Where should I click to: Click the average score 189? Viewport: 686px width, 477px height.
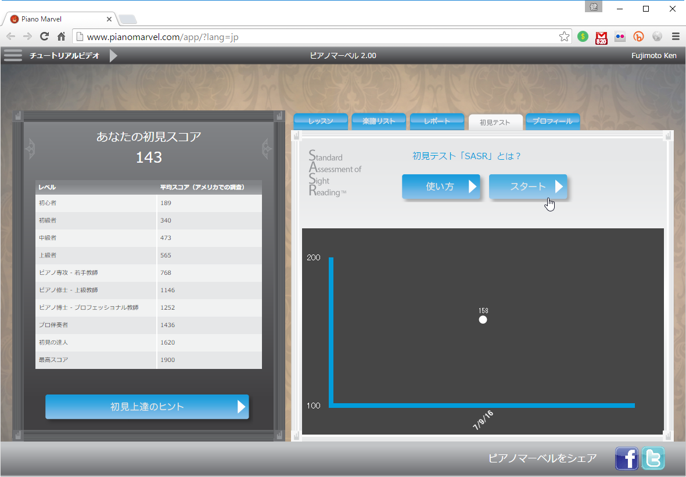pyautogui.click(x=166, y=203)
